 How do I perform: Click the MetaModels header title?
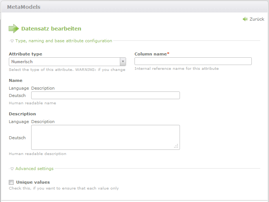pos(24,7)
